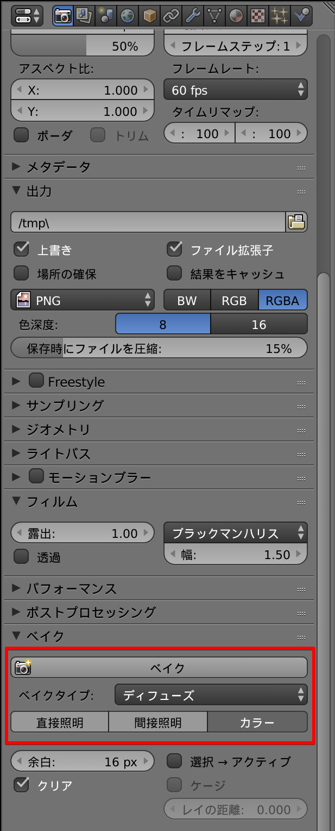Click the /tmp\ output path field
This screenshot has height=831, width=335.
pos(147,222)
